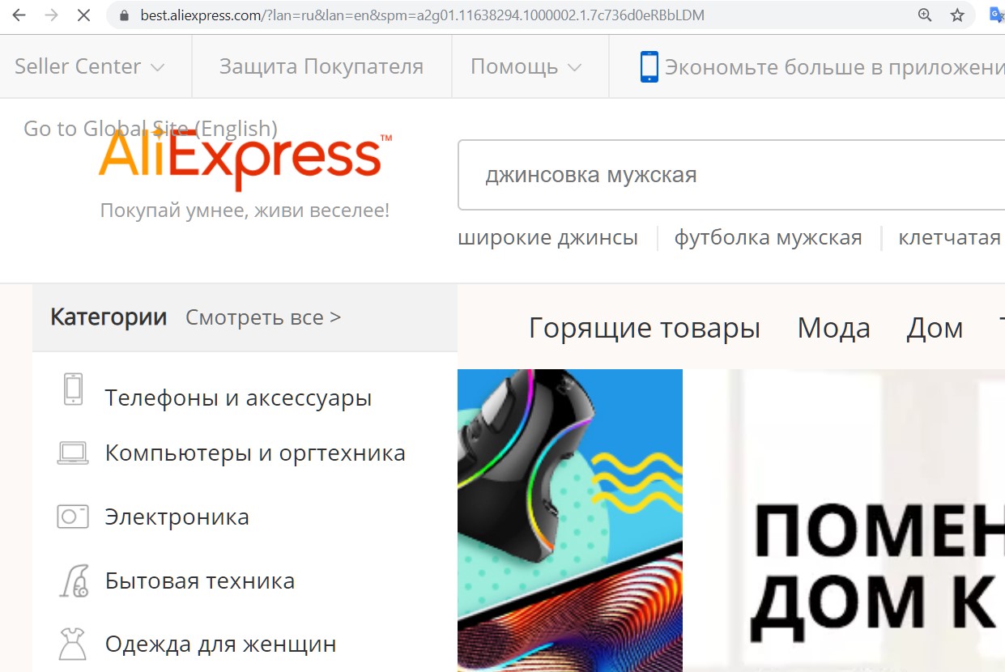Bookmark this page with star icon

click(958, 15)
